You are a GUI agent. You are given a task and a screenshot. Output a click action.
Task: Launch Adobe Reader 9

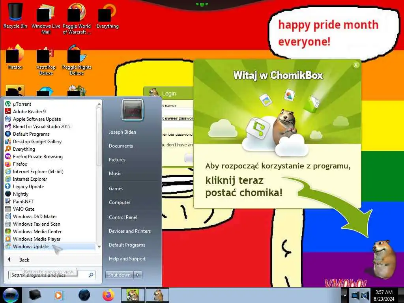point(50,112)
